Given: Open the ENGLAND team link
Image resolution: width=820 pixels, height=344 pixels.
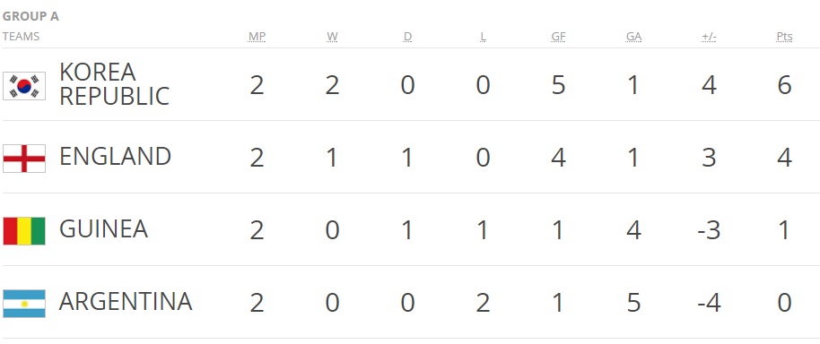Looking at the screenshot, I should [115, 157].
